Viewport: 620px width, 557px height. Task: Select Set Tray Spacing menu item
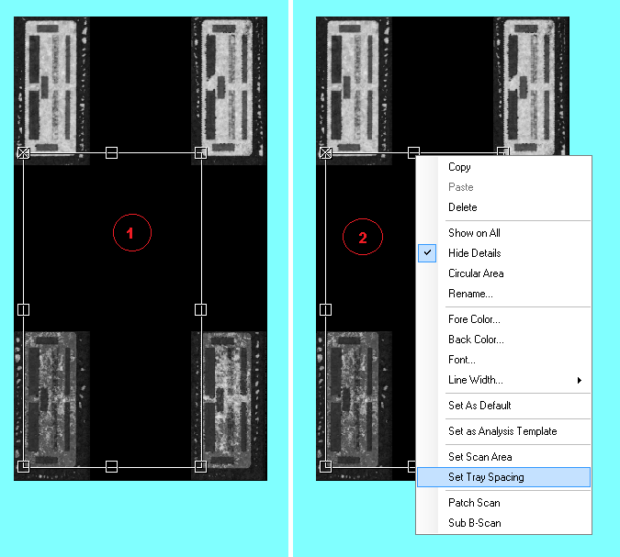(486, 477)
